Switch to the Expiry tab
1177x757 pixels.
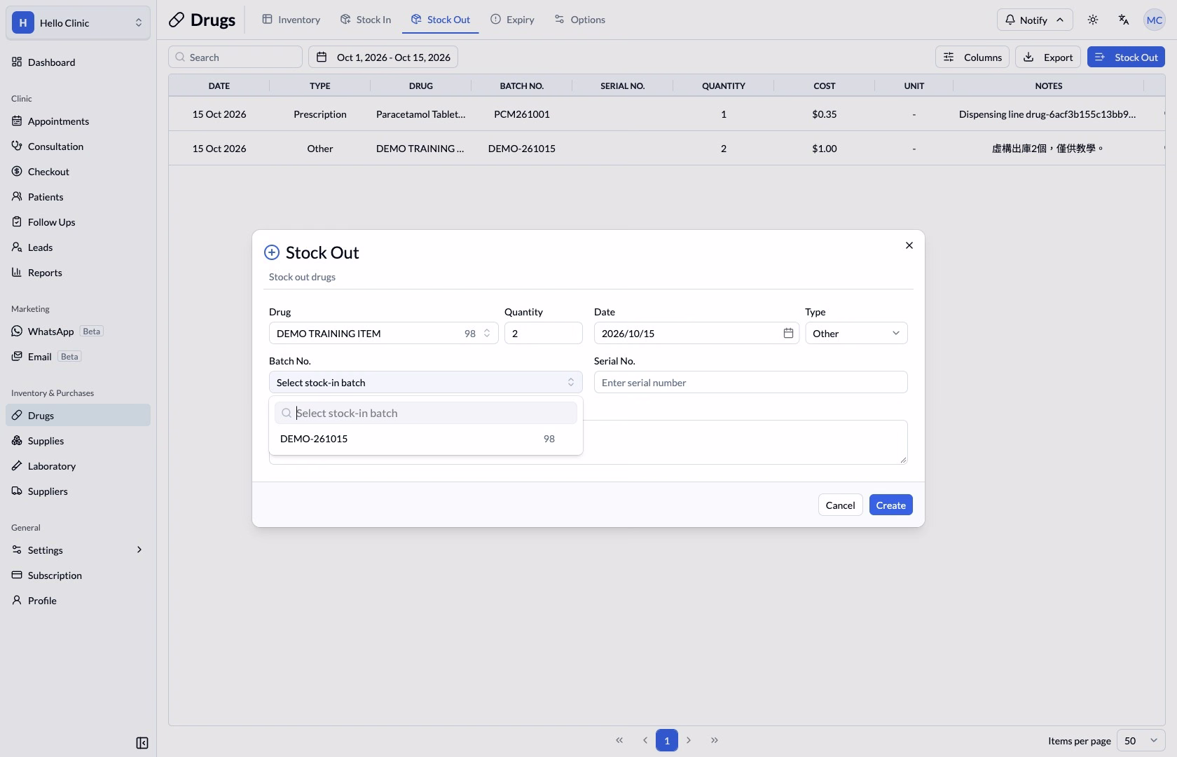(x=512, y=20)
